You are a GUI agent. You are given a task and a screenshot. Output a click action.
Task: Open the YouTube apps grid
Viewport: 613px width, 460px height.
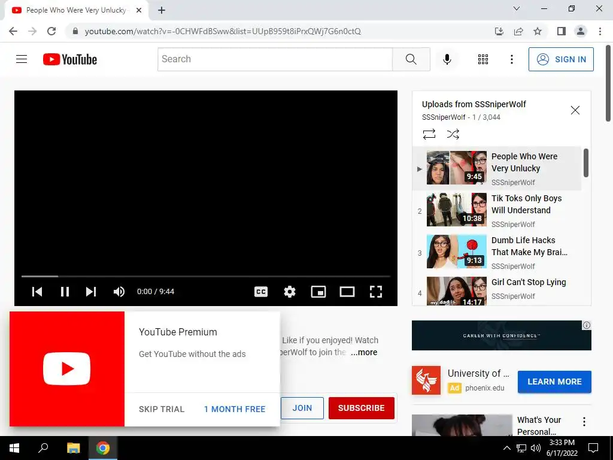pos(483,59)
